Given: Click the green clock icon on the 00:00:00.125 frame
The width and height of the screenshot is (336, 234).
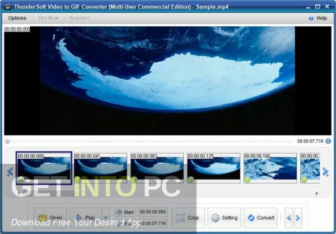Looking at the screenshot, I should coord(190,180).
